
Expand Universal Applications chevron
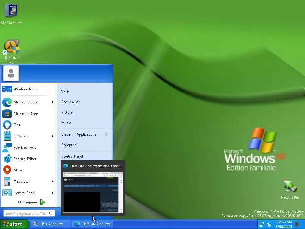(106, 134)
